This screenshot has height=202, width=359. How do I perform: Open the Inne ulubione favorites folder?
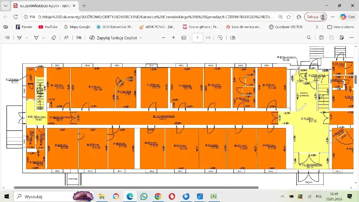coord(340,27)
